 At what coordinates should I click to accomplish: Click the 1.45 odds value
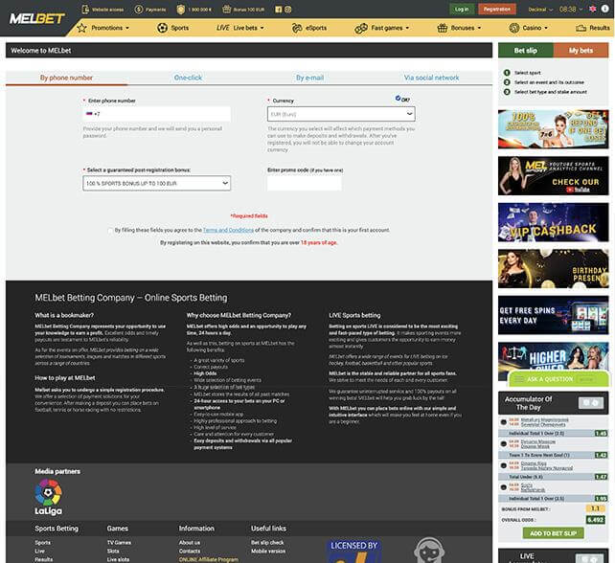pos(601,433)
